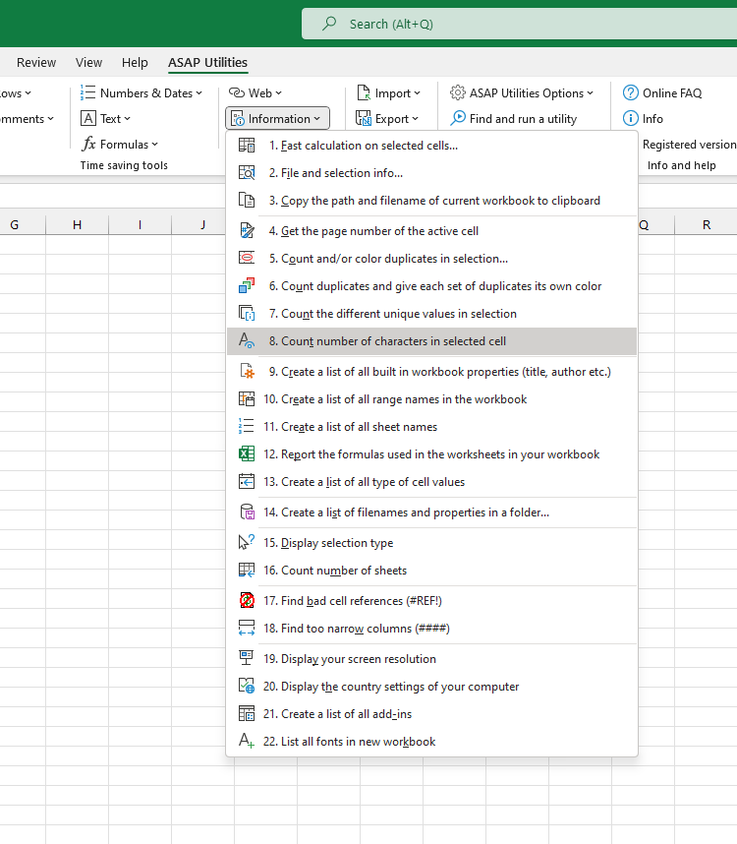Click the Copy path and filename icon
This screenshot has height=844, width=737.
click(x=247, y=201)
